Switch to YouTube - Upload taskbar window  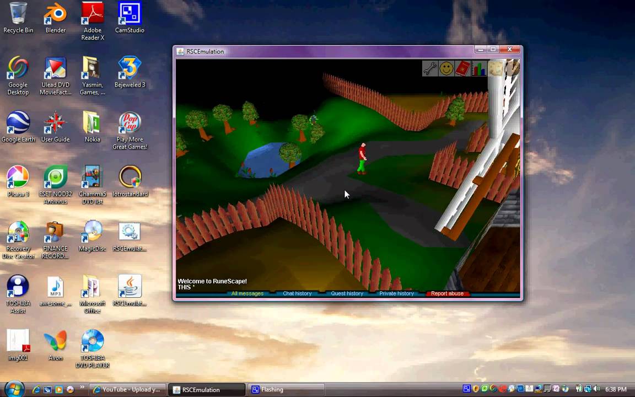click(x=127, y=390)
